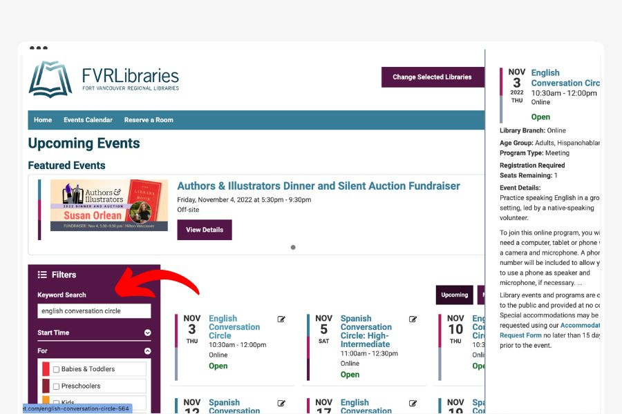
Task: Click the FVRLibraries logo
Action: pyautogui.click(x=104, y=79)
